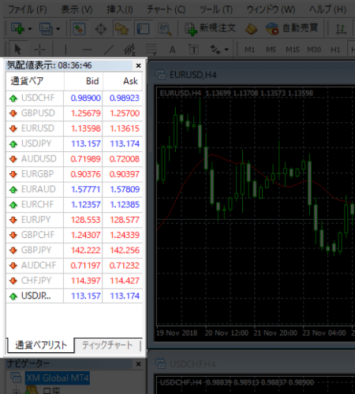Click the 自動売買 auto trading button
The height and width of the screenshot is (394, 355).
click(292, 28)
